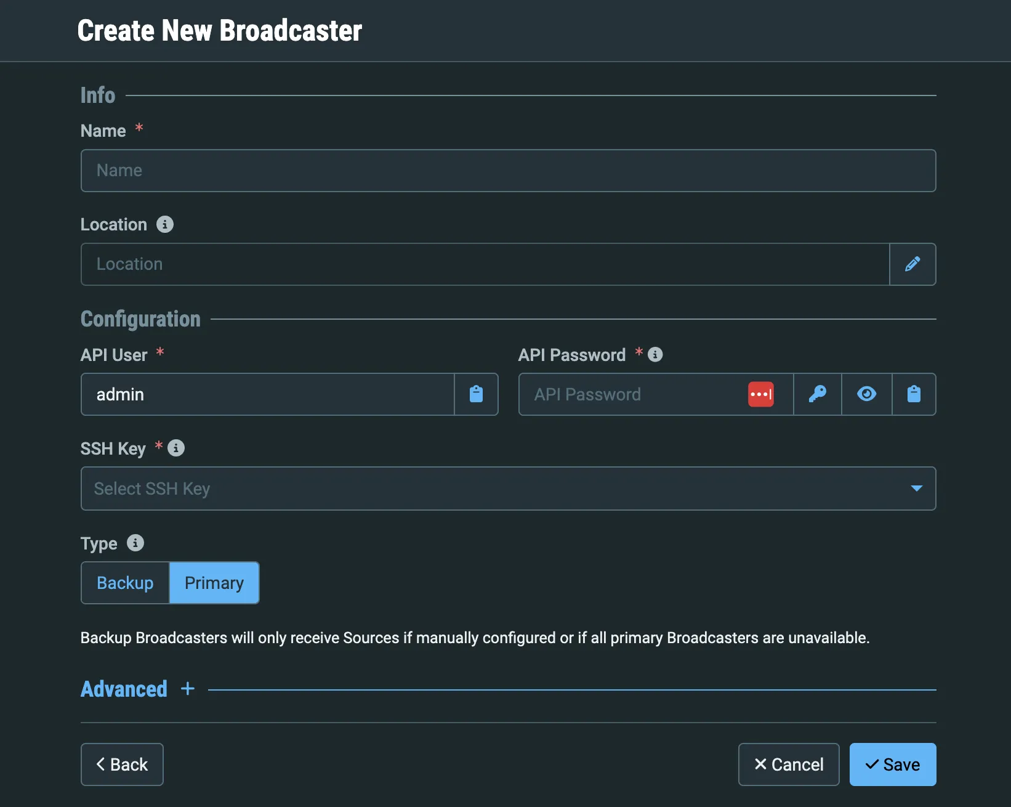Click the Type info icon
This screenshot has width=1011, height=807.
[135, 543]
